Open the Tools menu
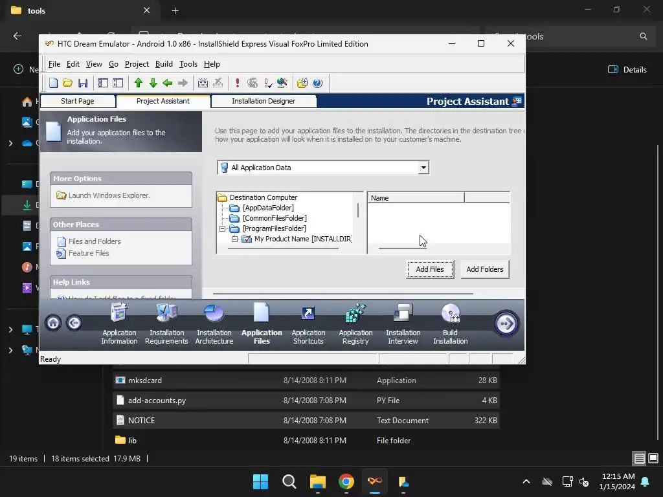The height and width of the screenshot is (497, 663). [x=188, y=64]
